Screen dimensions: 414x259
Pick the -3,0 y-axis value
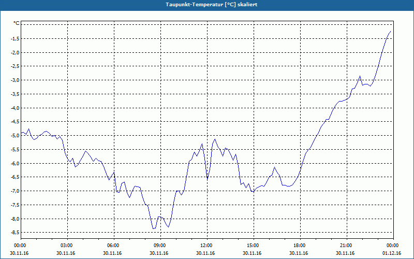point(15,80)
